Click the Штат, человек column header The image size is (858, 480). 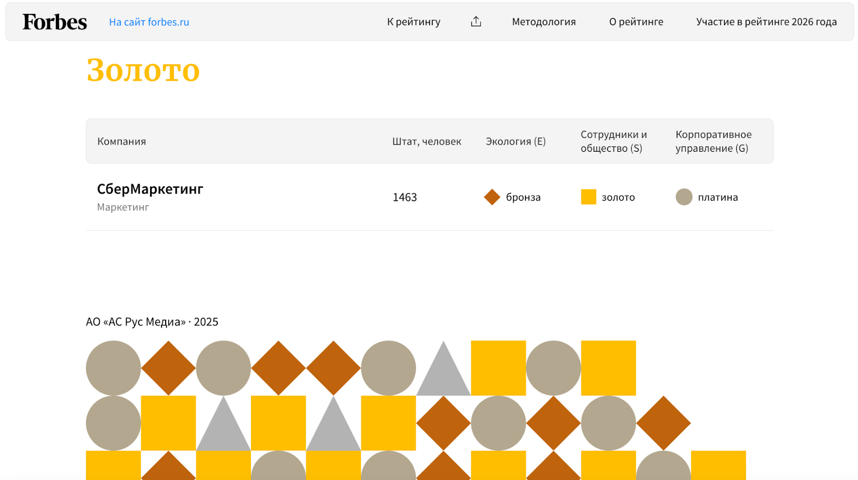[427, 142]
